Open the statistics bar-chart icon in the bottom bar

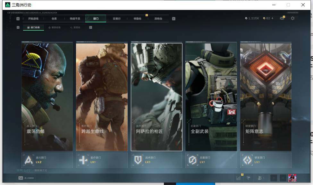pos(238,178)
